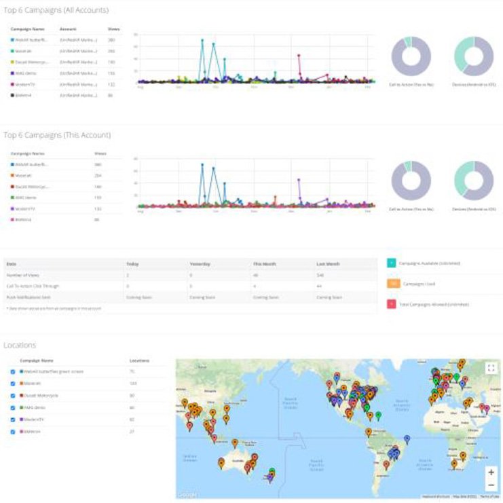This screenshot has height=503, width=503.
Task: Click the map pin in Australia's west coast
Action: [x=221, y=463]
